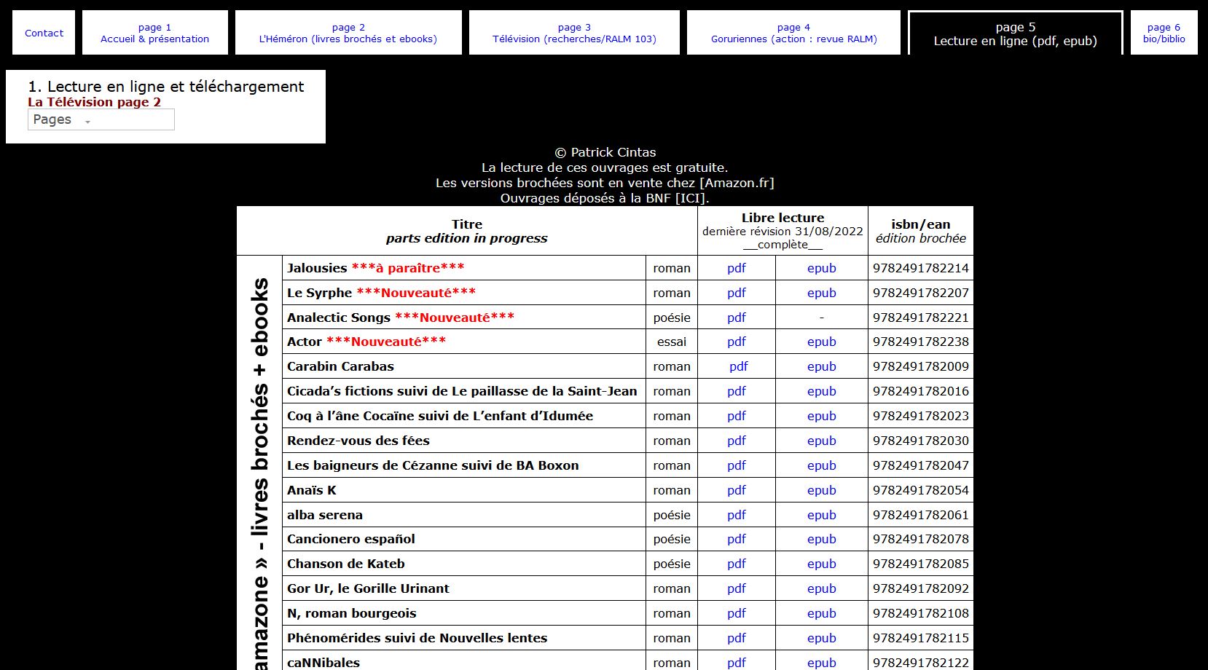The image size is (1208, 670).
Task: Open pdf of Actor
Action: pos(736,342)
